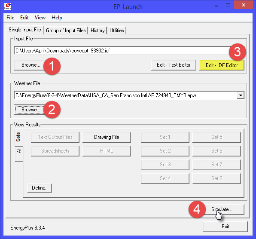Click the EP-Launch app icon in title bar

point(7,6)
